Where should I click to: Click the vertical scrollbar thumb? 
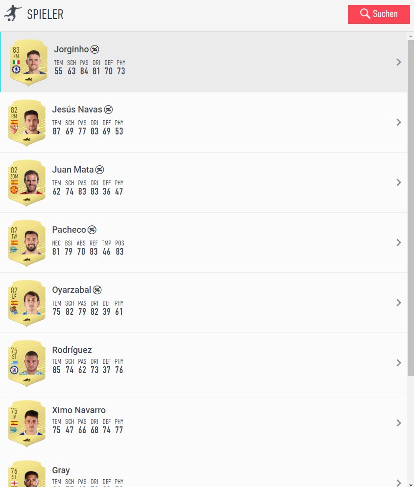pyautogui.click(x=411, y=205)
